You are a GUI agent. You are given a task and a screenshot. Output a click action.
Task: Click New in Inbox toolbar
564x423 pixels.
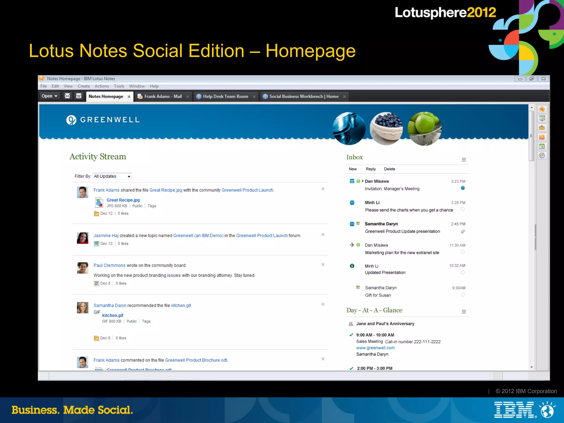[353, 169]
